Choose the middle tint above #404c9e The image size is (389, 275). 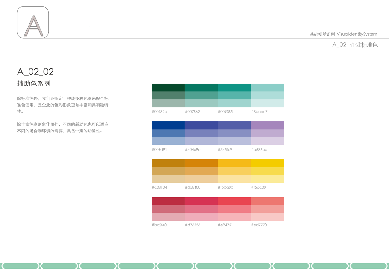(x=201, y=133)
